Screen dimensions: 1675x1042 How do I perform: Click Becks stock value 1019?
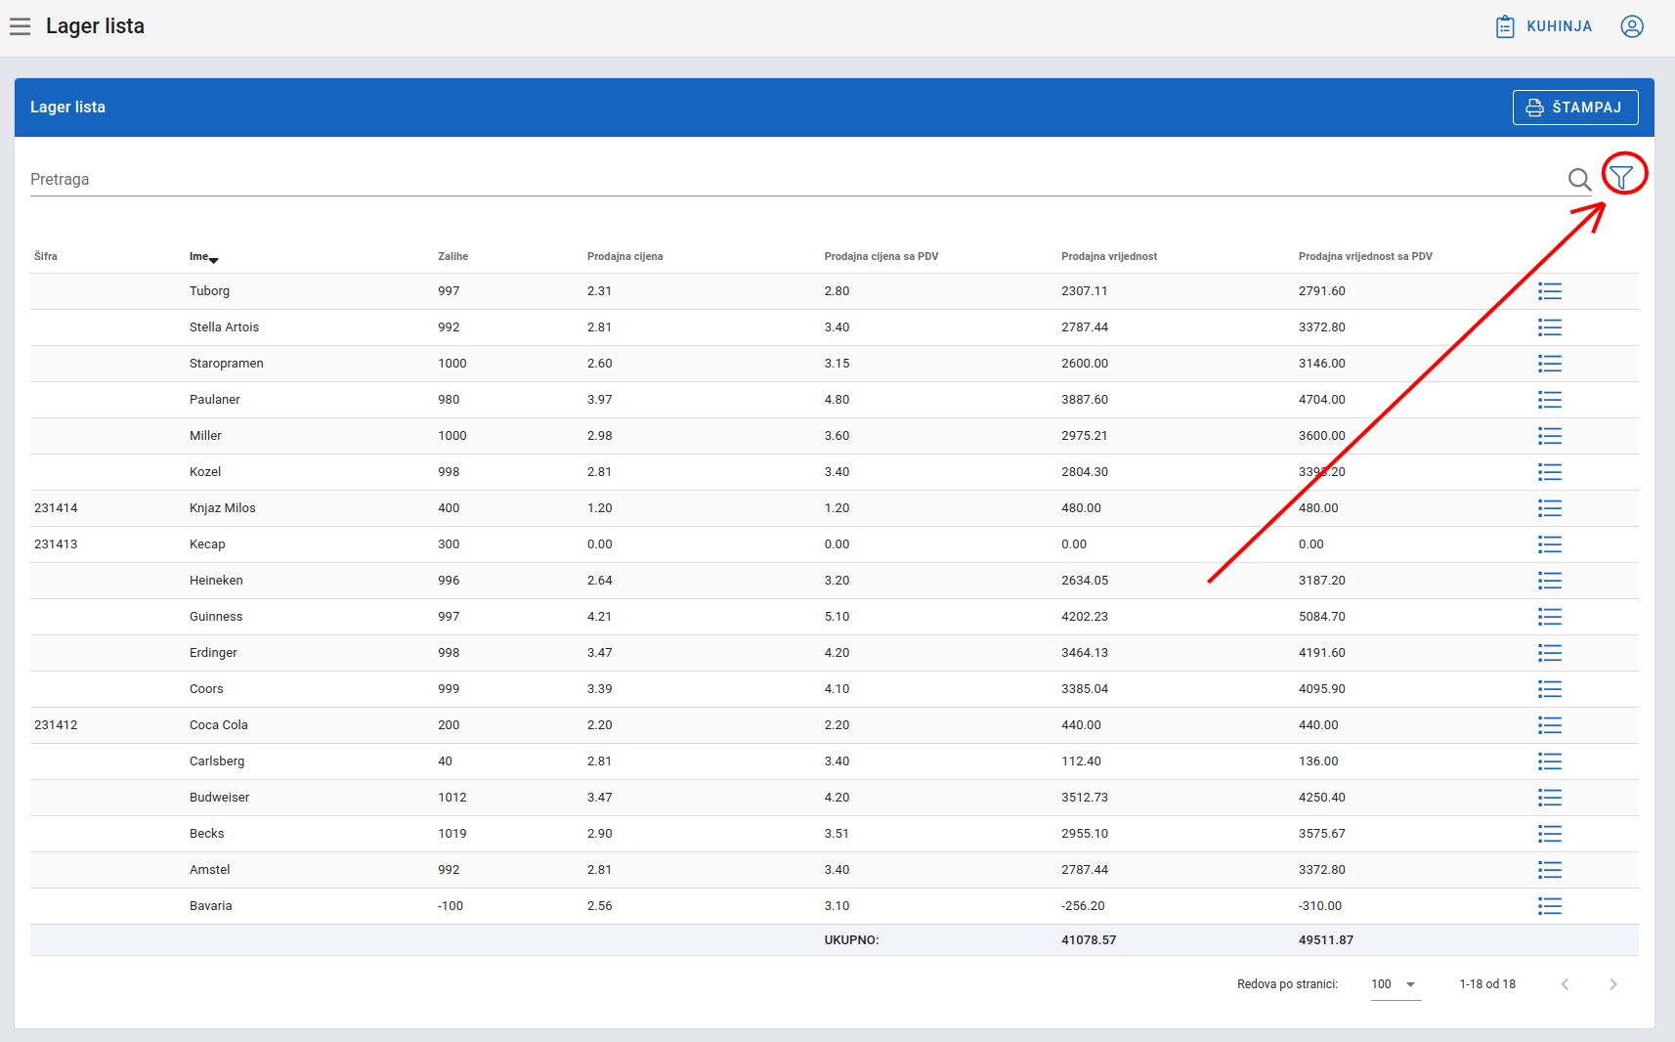[452, 834]
